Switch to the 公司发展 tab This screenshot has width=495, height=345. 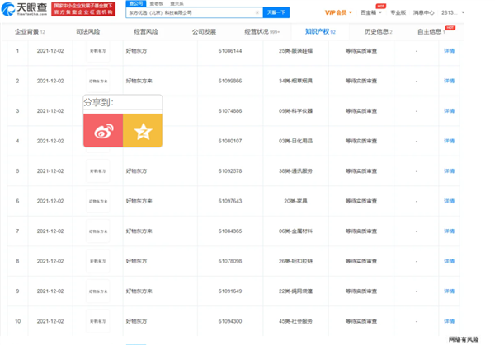click(x=204, y=32)
